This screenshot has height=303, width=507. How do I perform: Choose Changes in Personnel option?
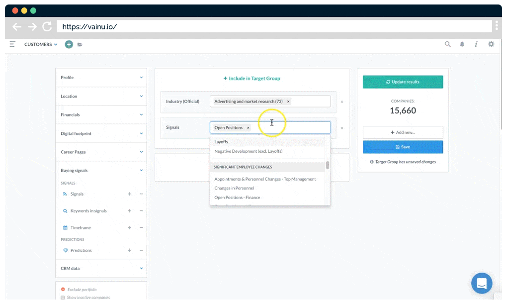click(234, 188)
